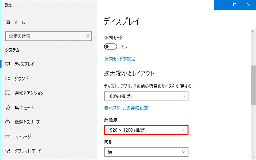Click the search magnifier icon
Screen dimensions: 256x160
87,36
